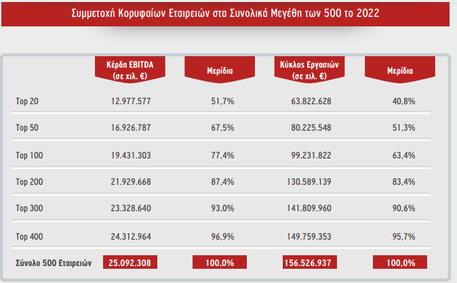Select the Top 100 row label
Screen dimensions: 457x283
[29, 155]
